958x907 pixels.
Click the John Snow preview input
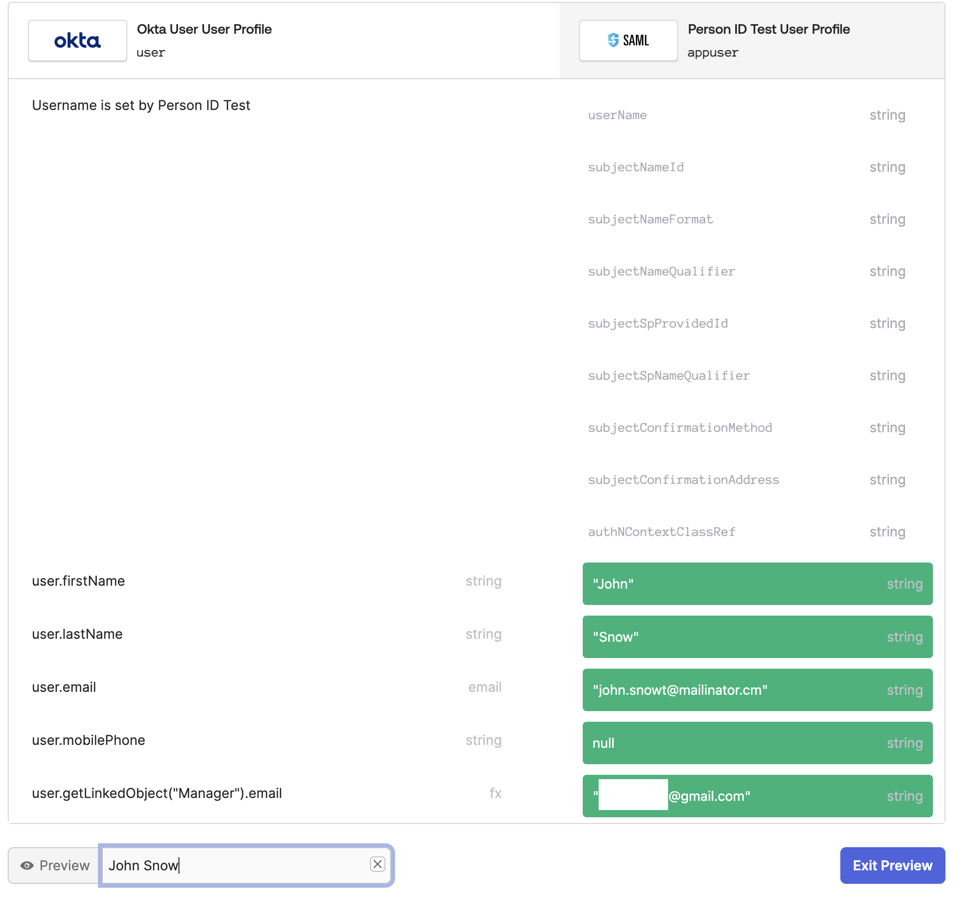coord(232,865)
